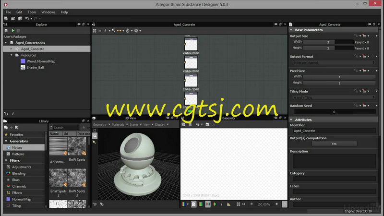Sort library by Name column

click(x=55, y=134)
